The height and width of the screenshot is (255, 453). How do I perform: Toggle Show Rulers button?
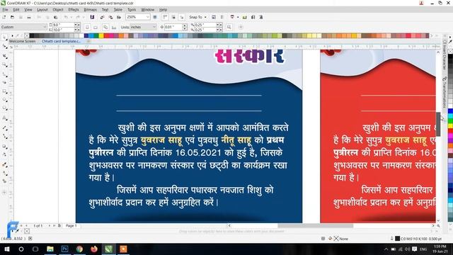point(165,17)
